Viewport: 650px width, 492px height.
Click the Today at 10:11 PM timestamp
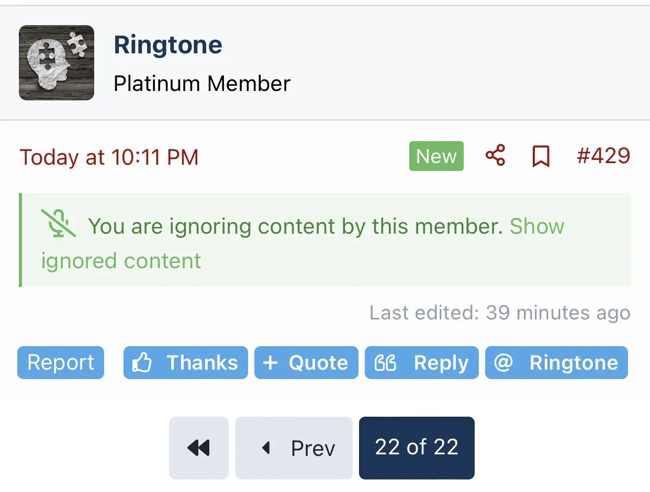point(109,157)
